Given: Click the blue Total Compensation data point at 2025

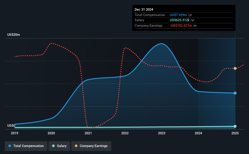Looking at the screenshot, I should point(235,93).
